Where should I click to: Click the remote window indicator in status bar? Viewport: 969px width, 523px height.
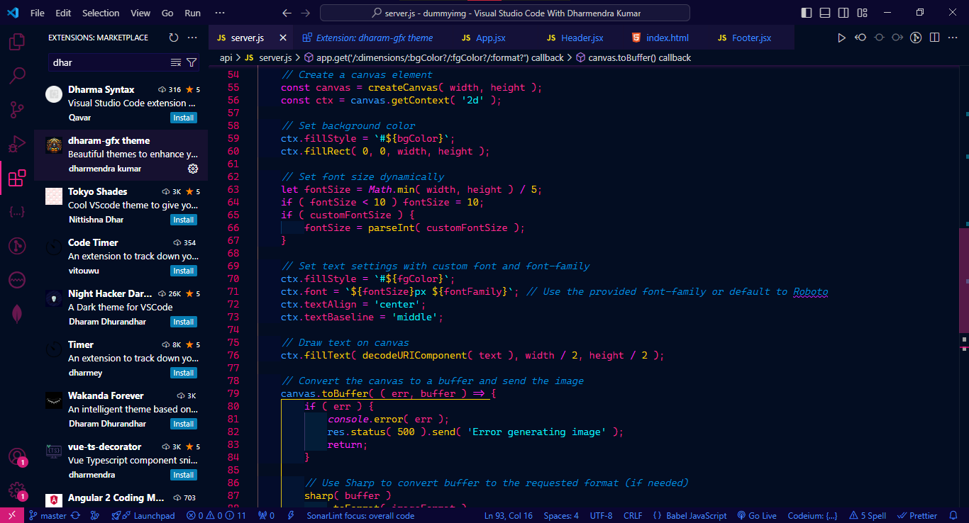click(x=12, y=515)
